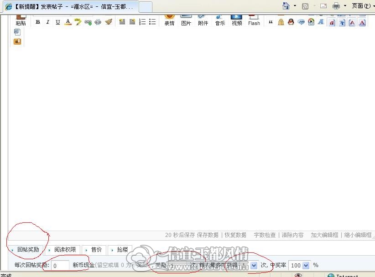The width and height of the screenshot is (375, 277).
Task: Select the 发表帖子 browser tab
Action: pyautogui.click(x=71, y=6)
